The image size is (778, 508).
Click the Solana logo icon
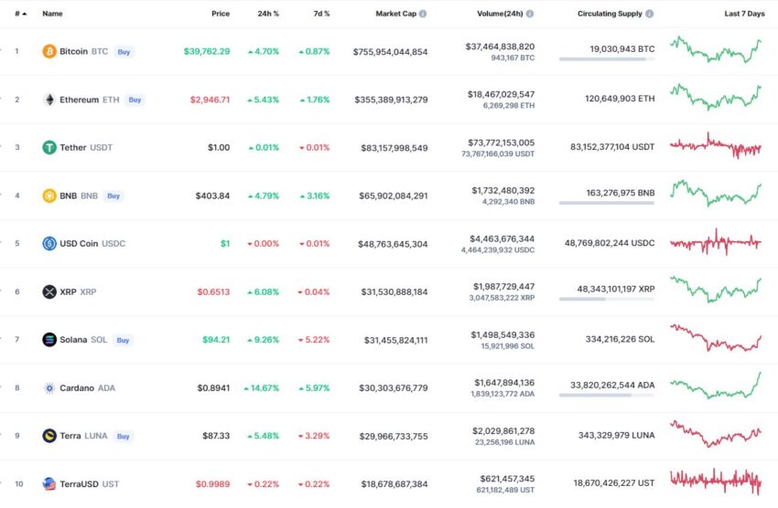[x=49, y=340]
